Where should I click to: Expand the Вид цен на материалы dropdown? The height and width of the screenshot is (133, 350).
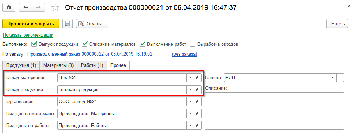pyautogui.click(x=190, y=113)
